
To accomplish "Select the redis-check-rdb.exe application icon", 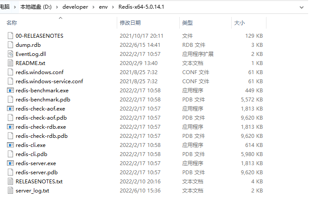I will point(10,127).
